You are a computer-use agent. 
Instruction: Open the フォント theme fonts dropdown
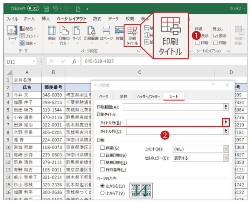coord(29,36)
